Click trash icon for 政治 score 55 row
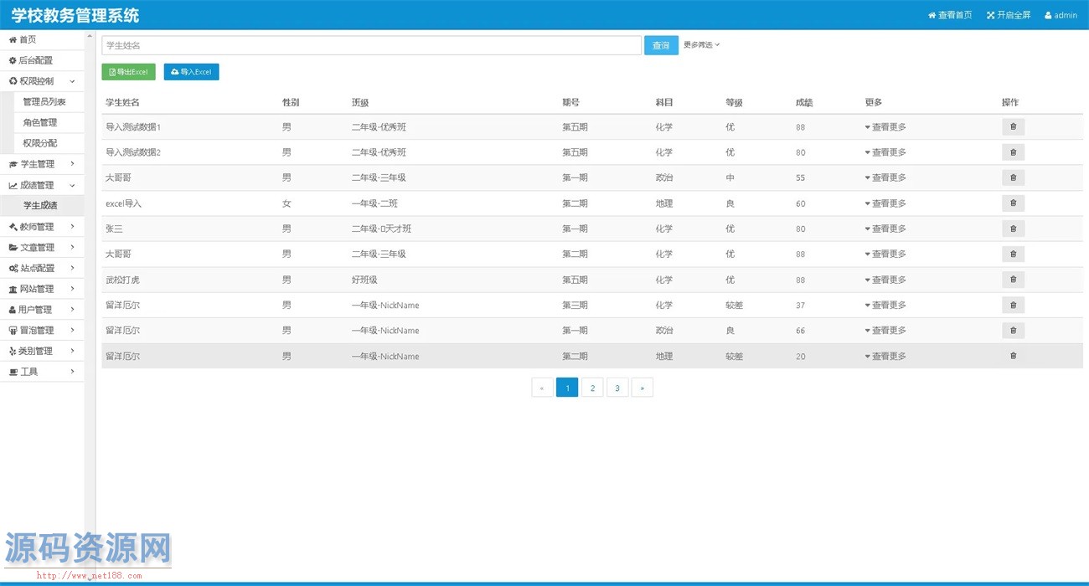Viewport: 1089px width, 586px height. [1013, 177]
